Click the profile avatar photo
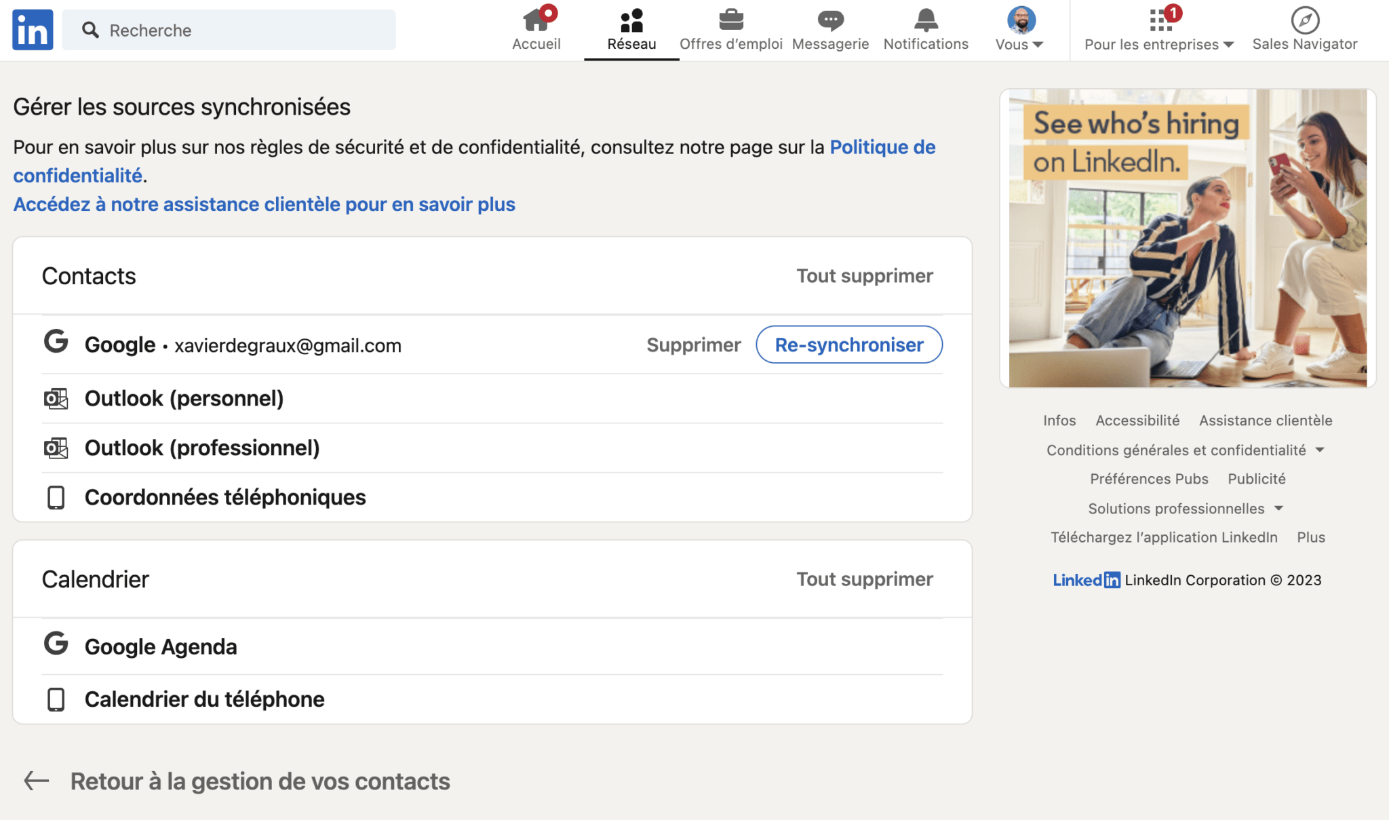This screenshot has width=1389, height=820. point(1021,20)
